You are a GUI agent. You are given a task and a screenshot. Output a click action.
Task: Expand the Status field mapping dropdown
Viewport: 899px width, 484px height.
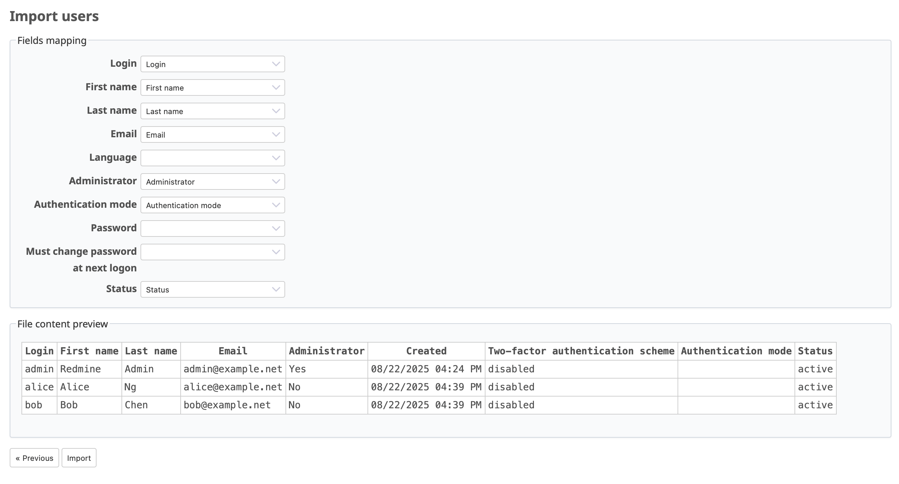[212, 289]
